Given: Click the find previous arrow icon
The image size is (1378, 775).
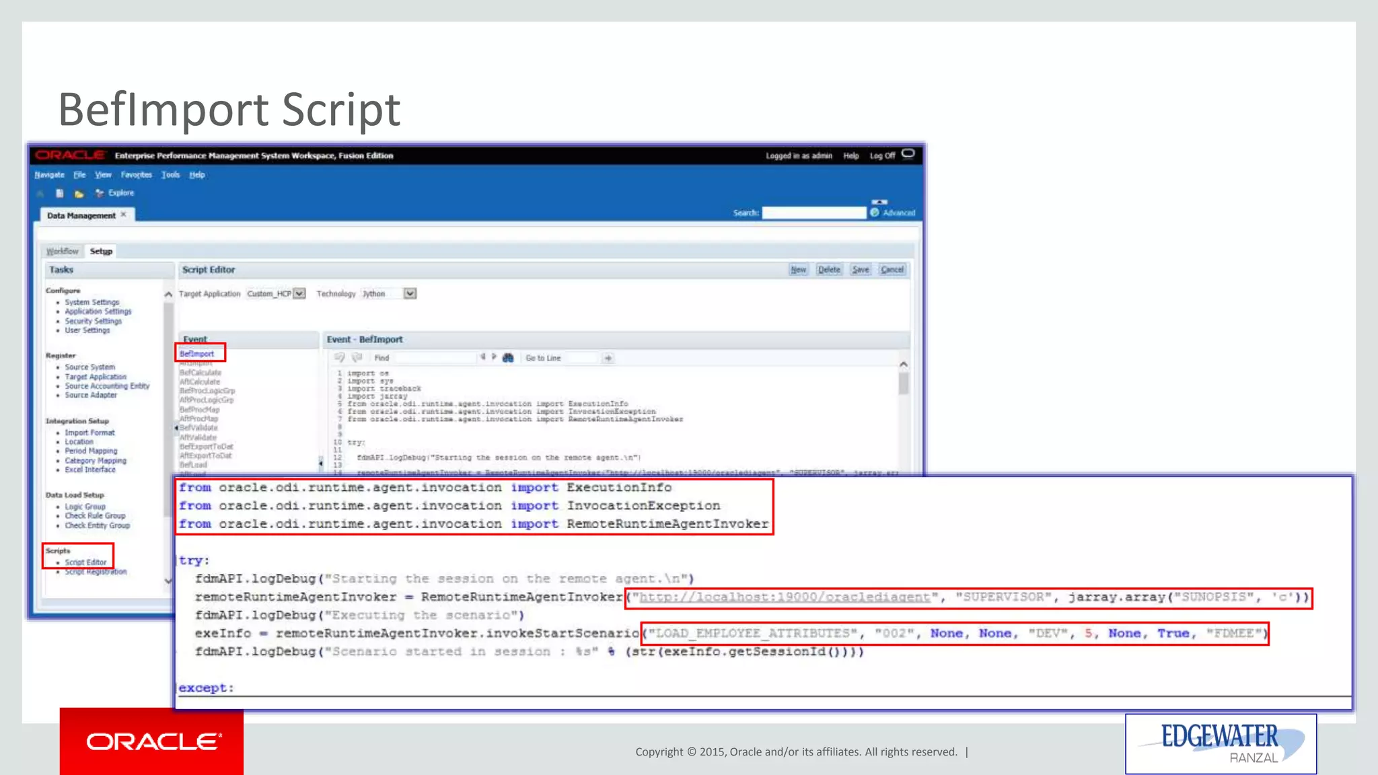Looking at the screenshot, I should coord(482,357).
